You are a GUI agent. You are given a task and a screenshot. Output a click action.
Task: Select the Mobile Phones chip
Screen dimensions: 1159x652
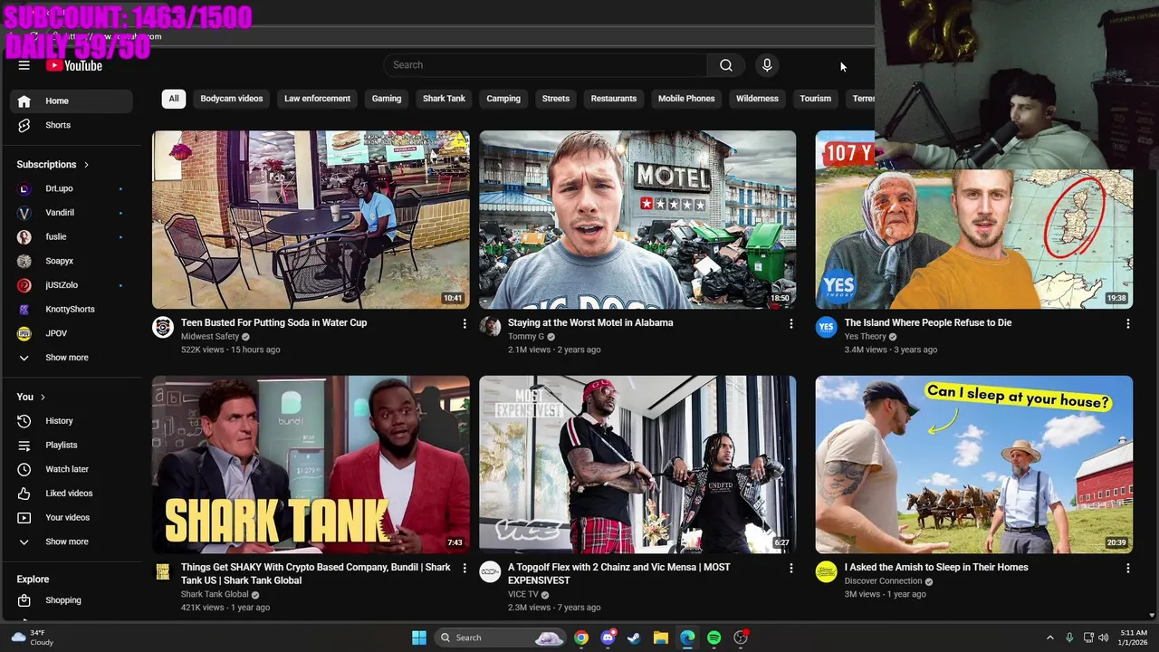tap(686, 99)
